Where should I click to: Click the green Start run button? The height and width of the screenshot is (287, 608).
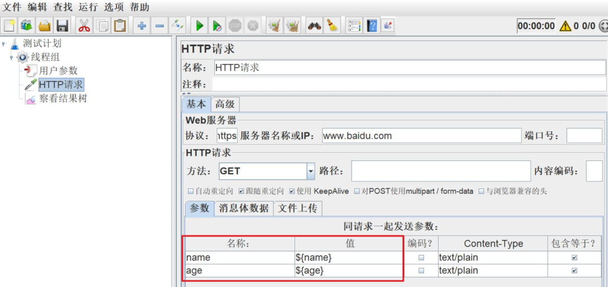200,26
